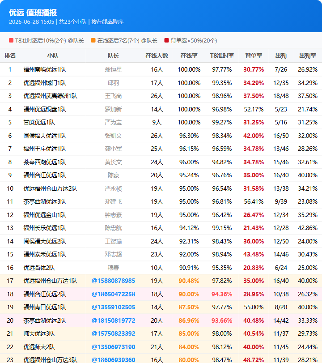This screenshot has width=322, height=363.
Task: Click the 优远 值班播报 title
Action: pos(33,13)
